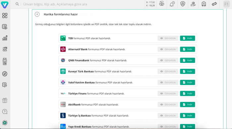Download the Türkiye Finans form PDF
The width and height of the screenshot is (232, 129).
click(188, 93)
